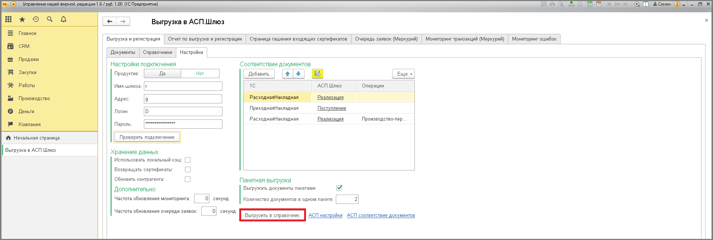Set Продуктив to Да

coord(163,74)
